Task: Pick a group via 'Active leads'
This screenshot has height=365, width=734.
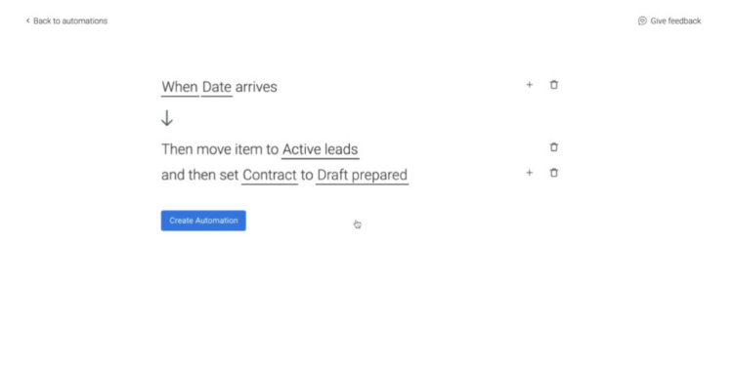Action: [x=321, y=149]
